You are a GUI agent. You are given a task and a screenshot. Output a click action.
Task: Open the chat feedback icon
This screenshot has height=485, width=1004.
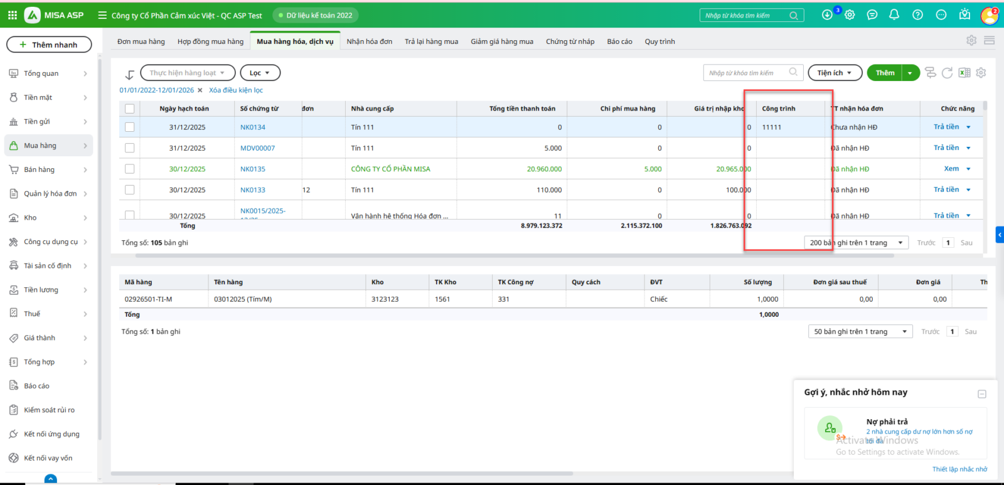point(872,15)
